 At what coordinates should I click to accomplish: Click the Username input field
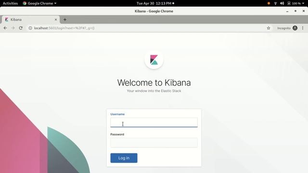154,123
